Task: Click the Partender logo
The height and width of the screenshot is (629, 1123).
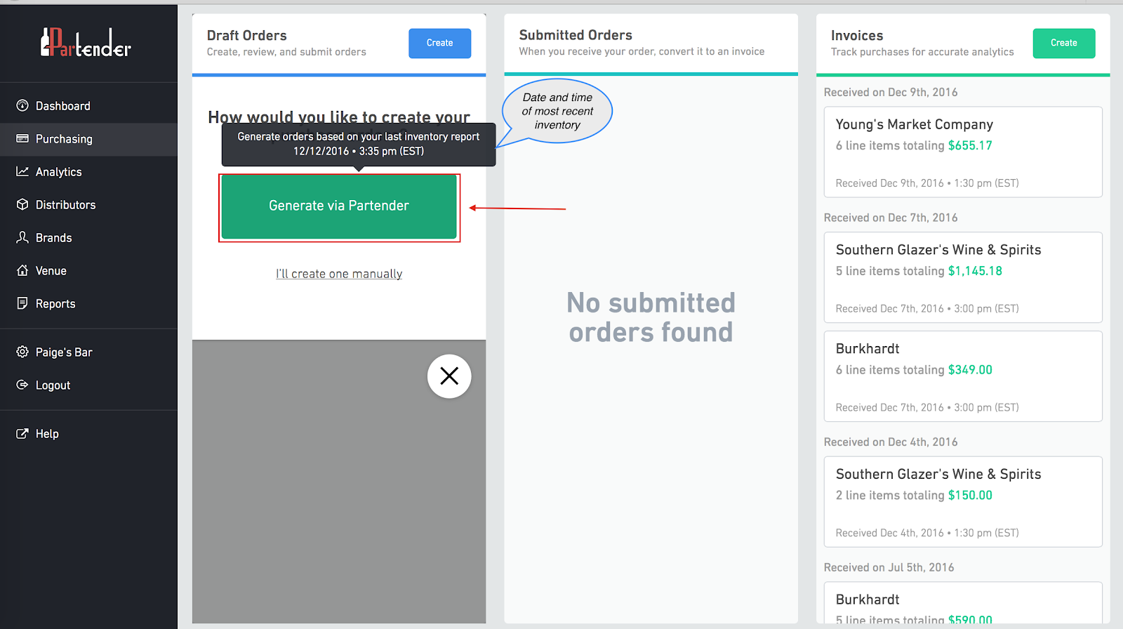Action: pos(86,43)
